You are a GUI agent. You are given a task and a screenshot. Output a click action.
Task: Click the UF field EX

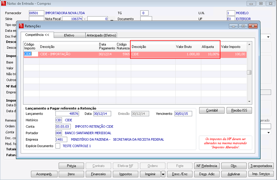point(231,19)
